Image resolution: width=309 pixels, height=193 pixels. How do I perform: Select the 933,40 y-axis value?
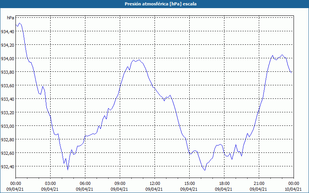(7, 99)
